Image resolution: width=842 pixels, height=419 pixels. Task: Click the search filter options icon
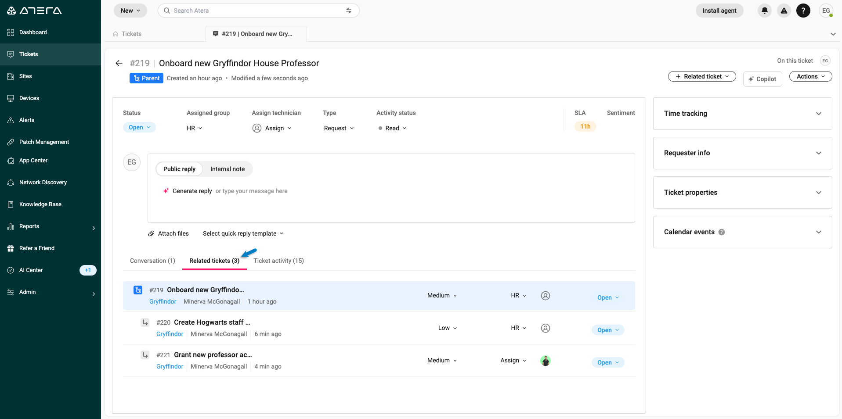tap(349, 11)
